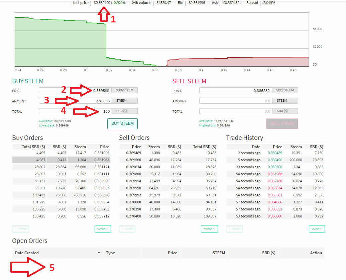Viewport: 346px width, 280px height.
Task: Click the Action column header
Action: click(302, 253)
